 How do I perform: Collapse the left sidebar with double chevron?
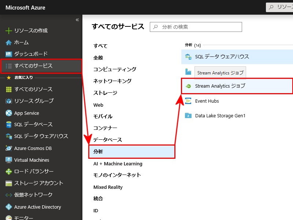[x=77, y=20]
